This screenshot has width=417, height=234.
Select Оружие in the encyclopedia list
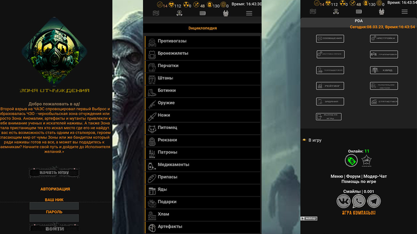pyautogui.click(x=201, y=103)
